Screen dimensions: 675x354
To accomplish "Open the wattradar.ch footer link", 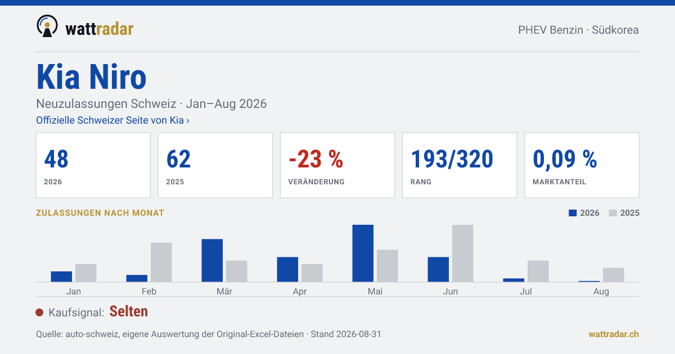I will [614, 334].
